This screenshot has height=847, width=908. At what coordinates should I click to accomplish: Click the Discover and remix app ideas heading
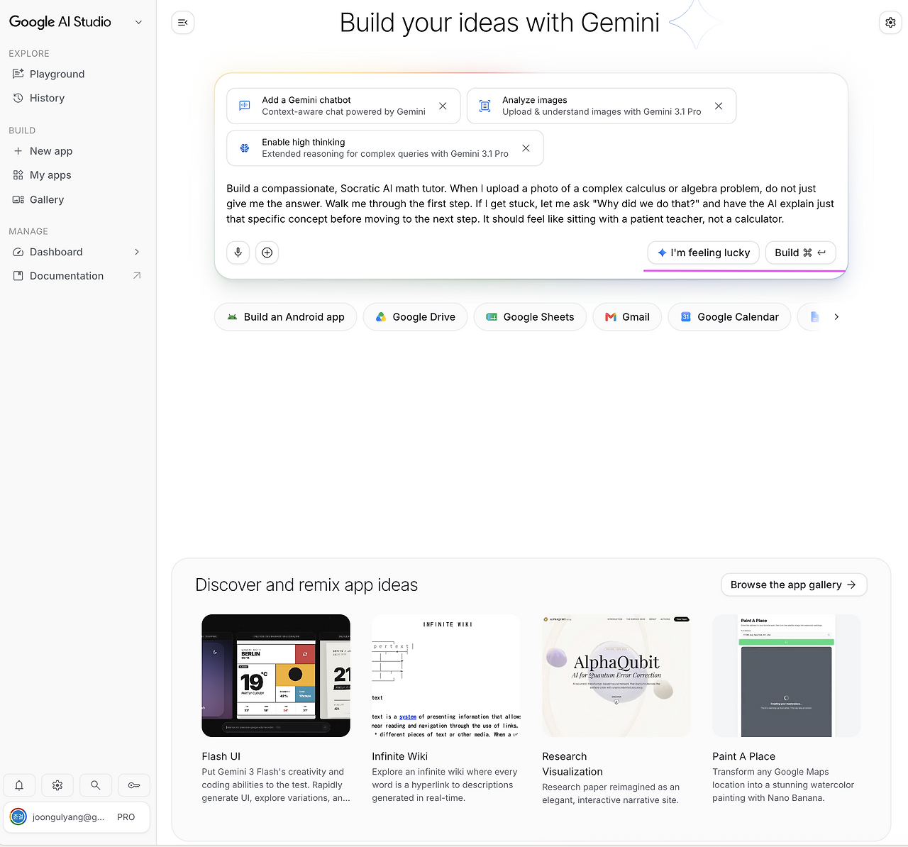tap(306, 585)
